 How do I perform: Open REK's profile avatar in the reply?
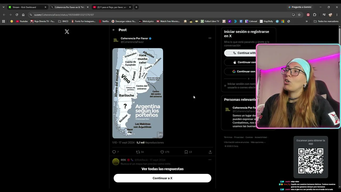coord(116,162)
